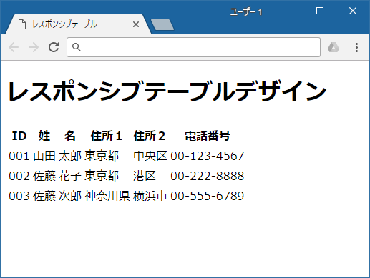Viewport: 370px width, 278px height.
Task: Click the 名 column header
Action: pos(70,136)
